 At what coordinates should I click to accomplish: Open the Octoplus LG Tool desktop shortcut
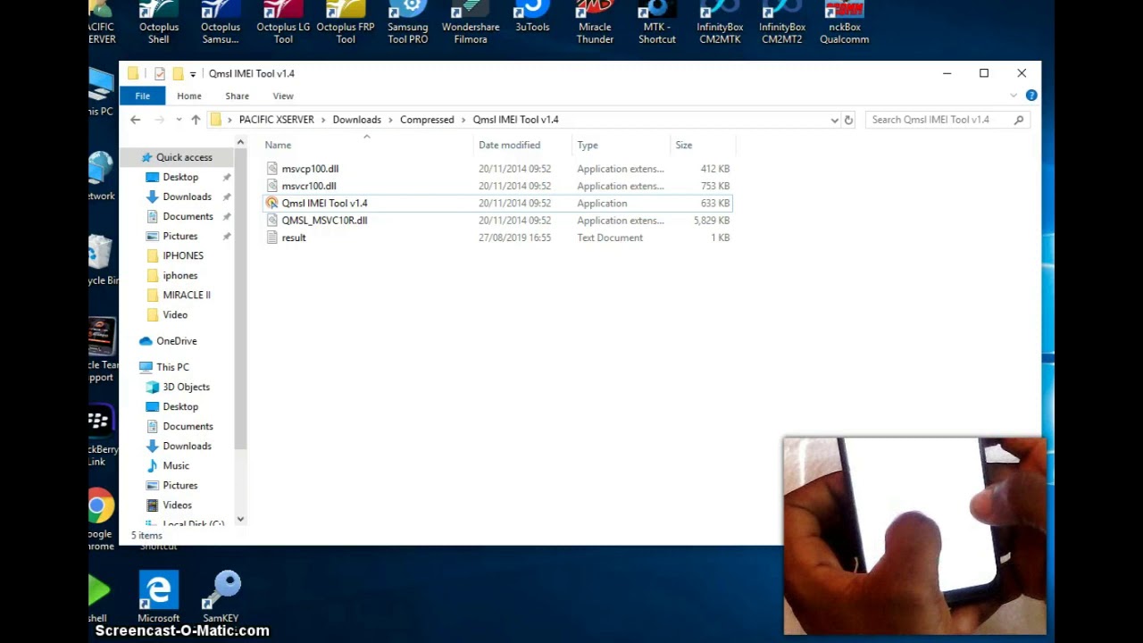(x=283, y=23)
